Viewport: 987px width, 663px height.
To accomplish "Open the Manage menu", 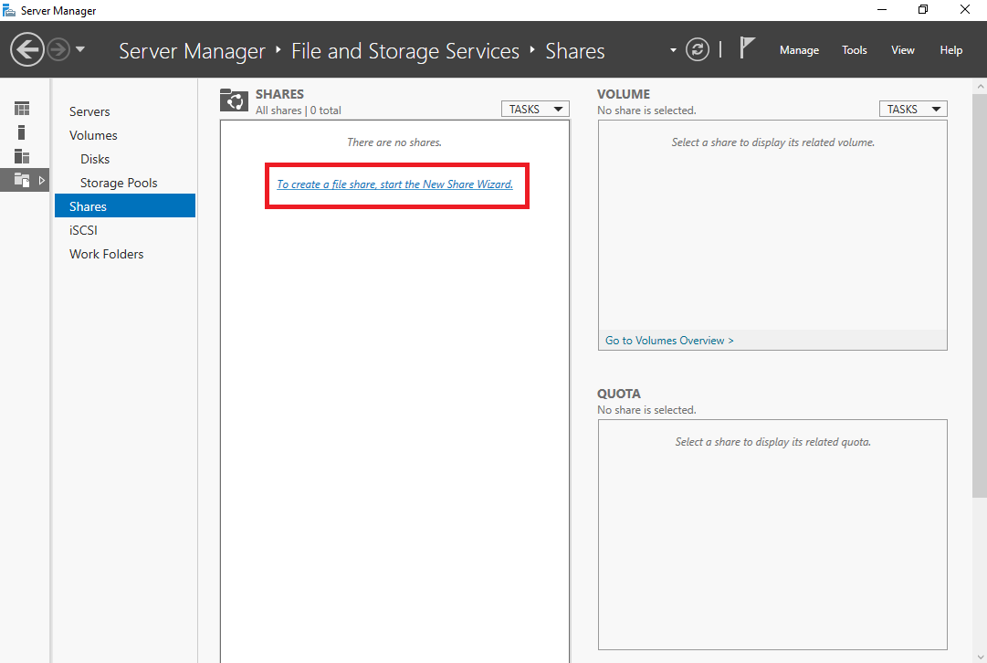I will coord(799,50).
